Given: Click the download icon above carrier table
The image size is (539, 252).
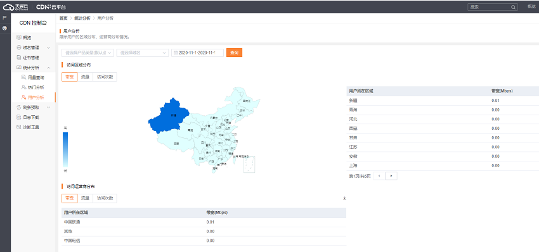Looking at the screenshot, I should 344,198.
